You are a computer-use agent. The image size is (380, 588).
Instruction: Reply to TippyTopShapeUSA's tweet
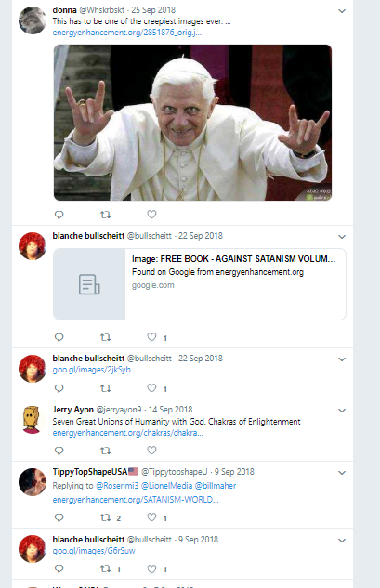pyautogui.click(x=59, y=517)
